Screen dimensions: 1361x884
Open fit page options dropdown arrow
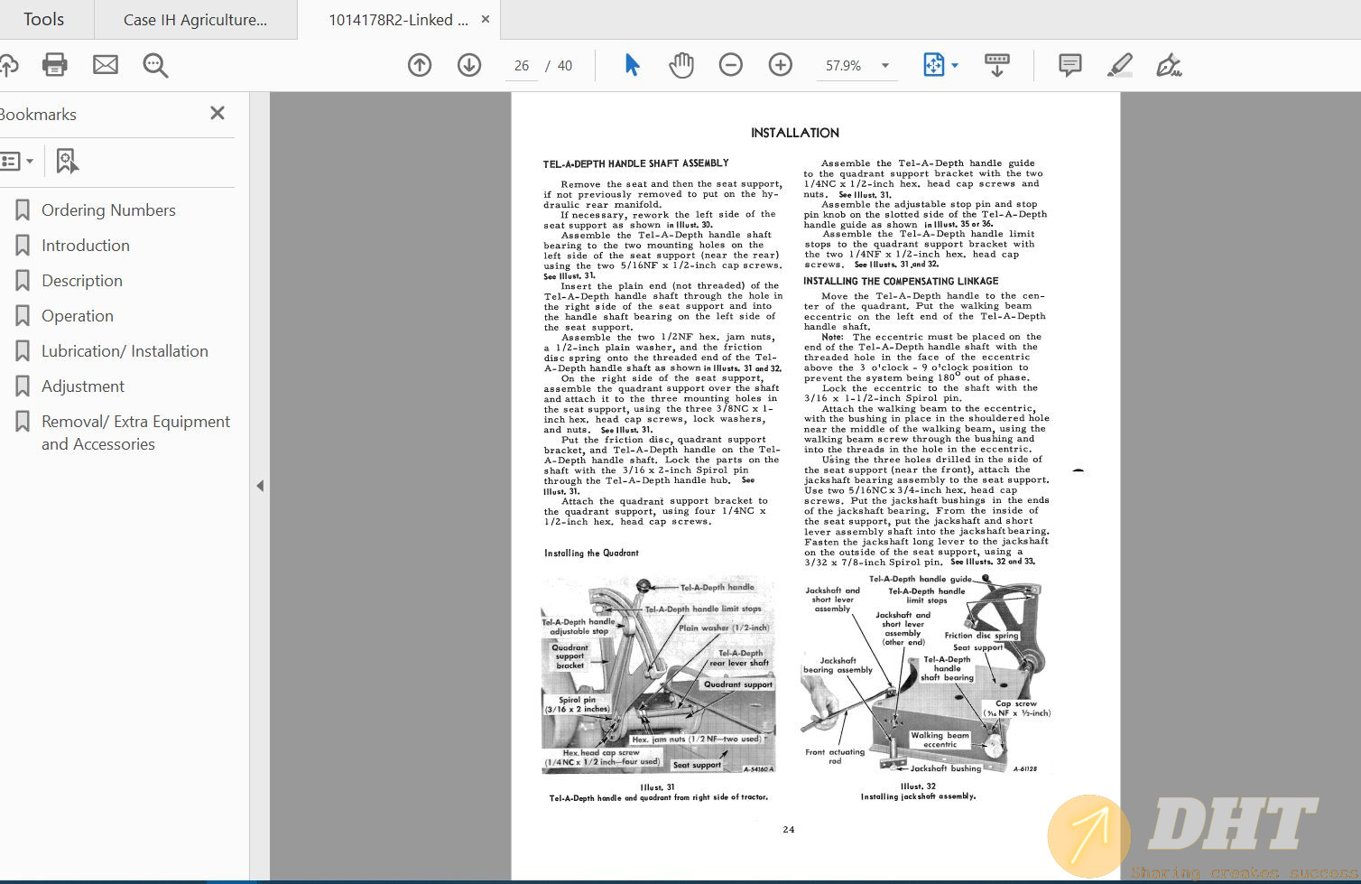955,65
